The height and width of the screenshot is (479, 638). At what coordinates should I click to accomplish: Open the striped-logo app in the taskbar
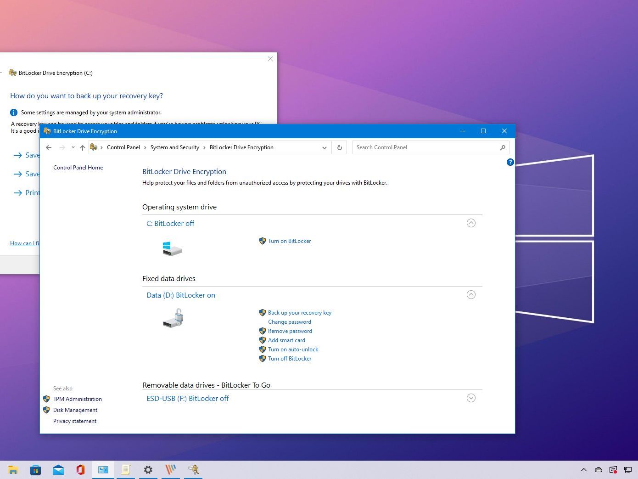click(170, 470)
